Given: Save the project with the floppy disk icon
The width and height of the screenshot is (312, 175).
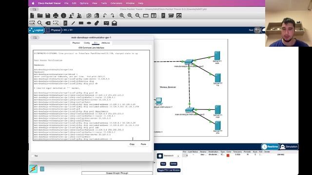Looking at the screenshot, I should tap(48, 16).
